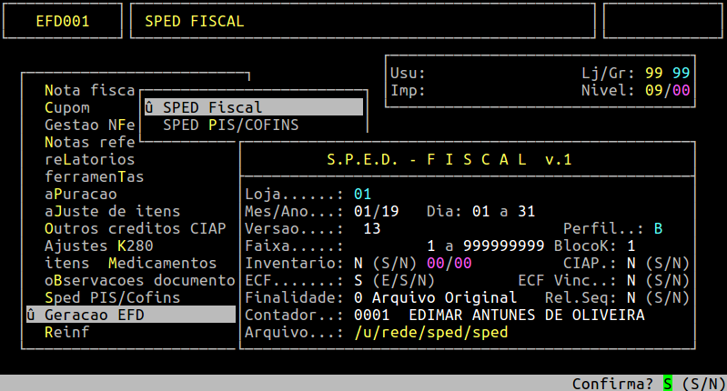The width and height of the screenshot is (727, 391).
Task: Edit the Mes/Ano value 01/19
Action: 376,211
